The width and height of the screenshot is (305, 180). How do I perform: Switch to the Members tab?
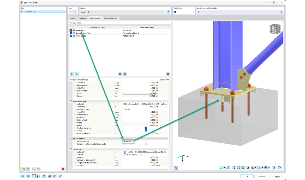[x=83, y=18]
